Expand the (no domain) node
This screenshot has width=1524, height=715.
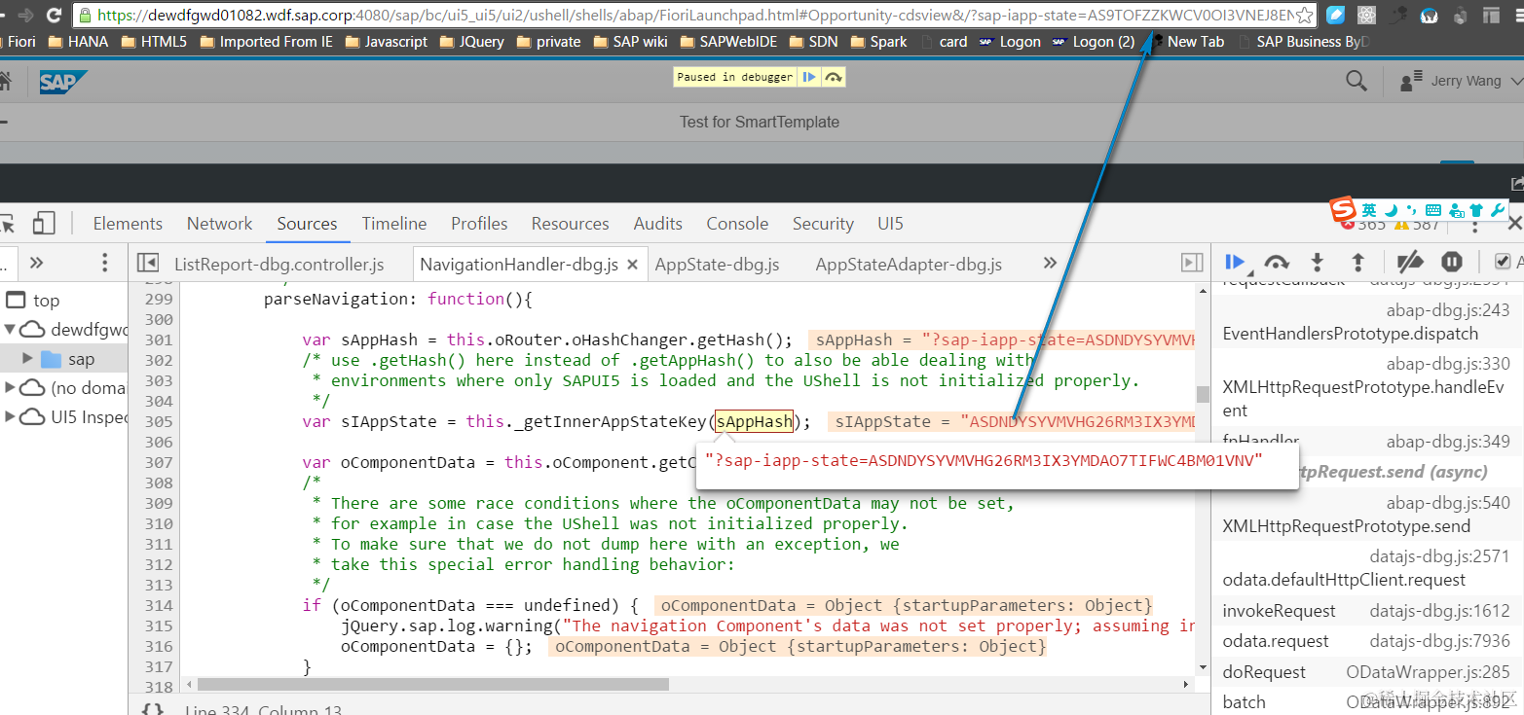click(x=10, y=387)
